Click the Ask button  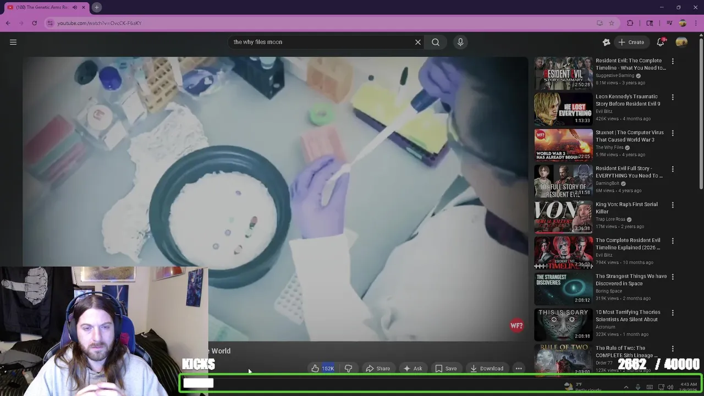(x=413, y=369)
